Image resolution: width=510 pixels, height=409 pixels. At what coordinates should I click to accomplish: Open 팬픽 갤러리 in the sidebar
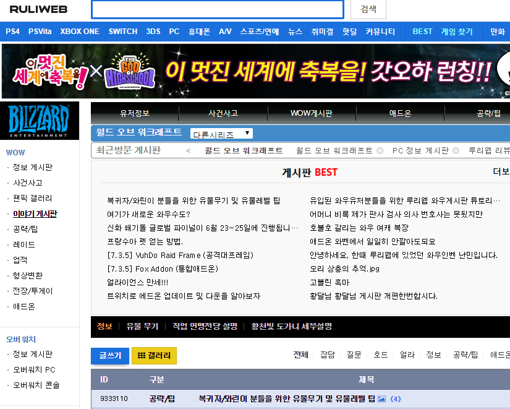[33, 199]
